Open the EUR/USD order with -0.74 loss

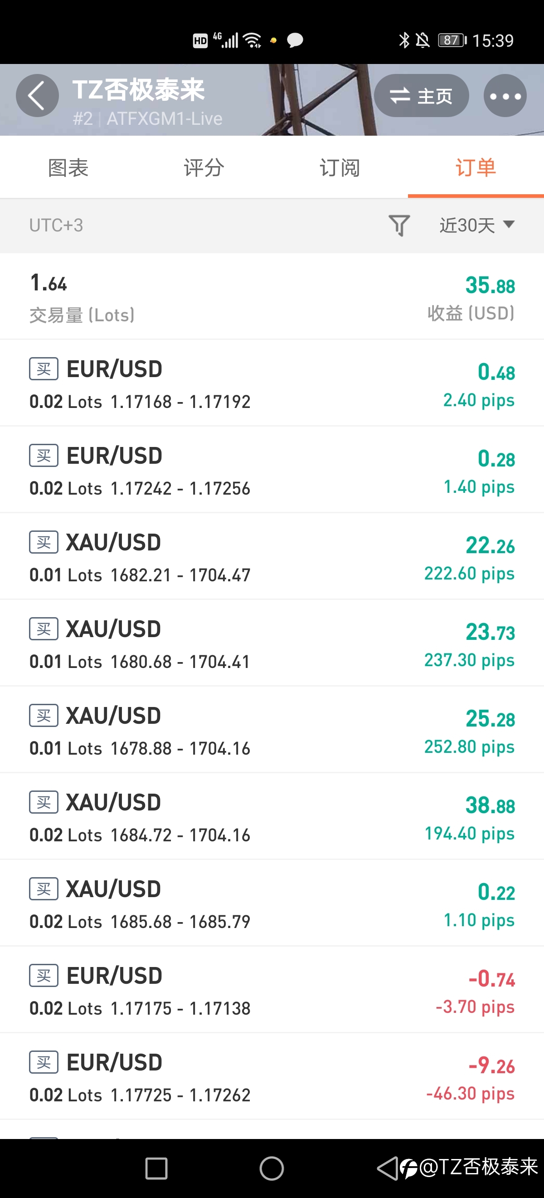point(272,990)
